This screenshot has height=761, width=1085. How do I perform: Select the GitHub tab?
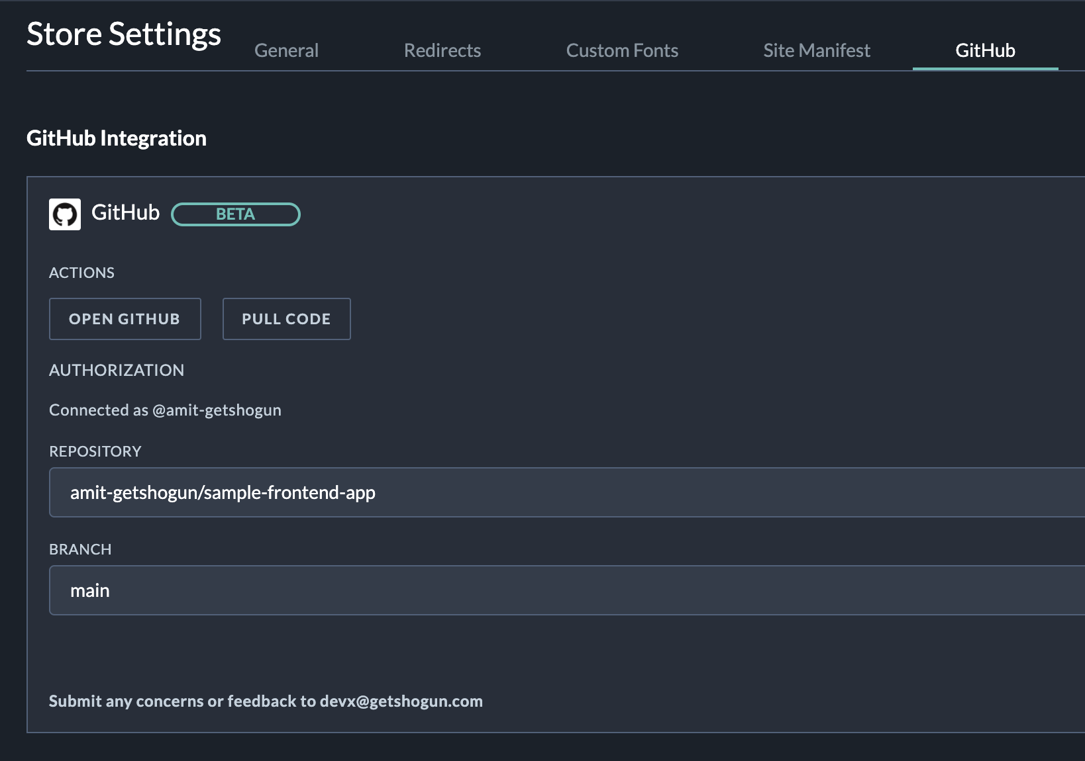[x=985, y=50]
